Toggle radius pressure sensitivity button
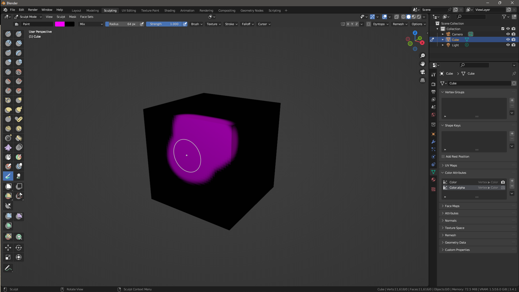The image size is (519, 292). 142,24
